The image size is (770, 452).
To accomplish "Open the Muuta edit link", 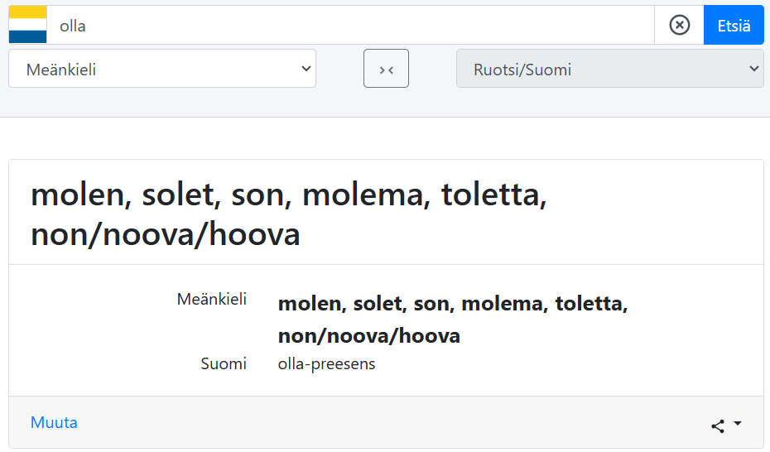I will tap(54, 422).
